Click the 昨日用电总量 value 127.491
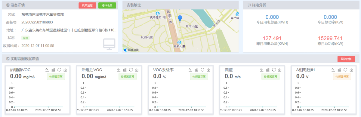 (272, 38)
